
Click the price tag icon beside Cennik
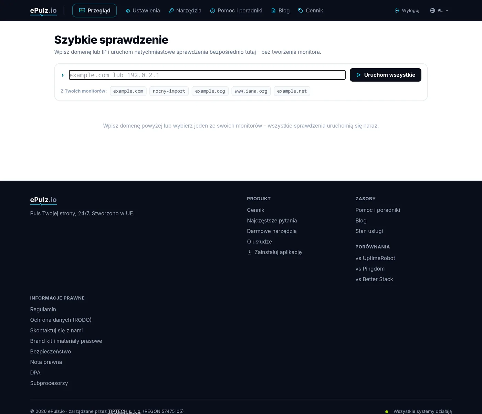pyautogui.click(x=301, y=11)
